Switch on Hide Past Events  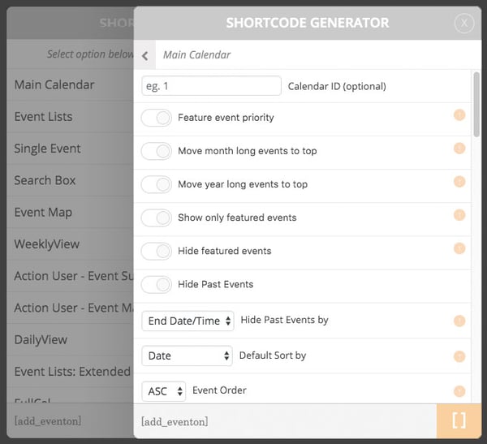tap(157, 284)
